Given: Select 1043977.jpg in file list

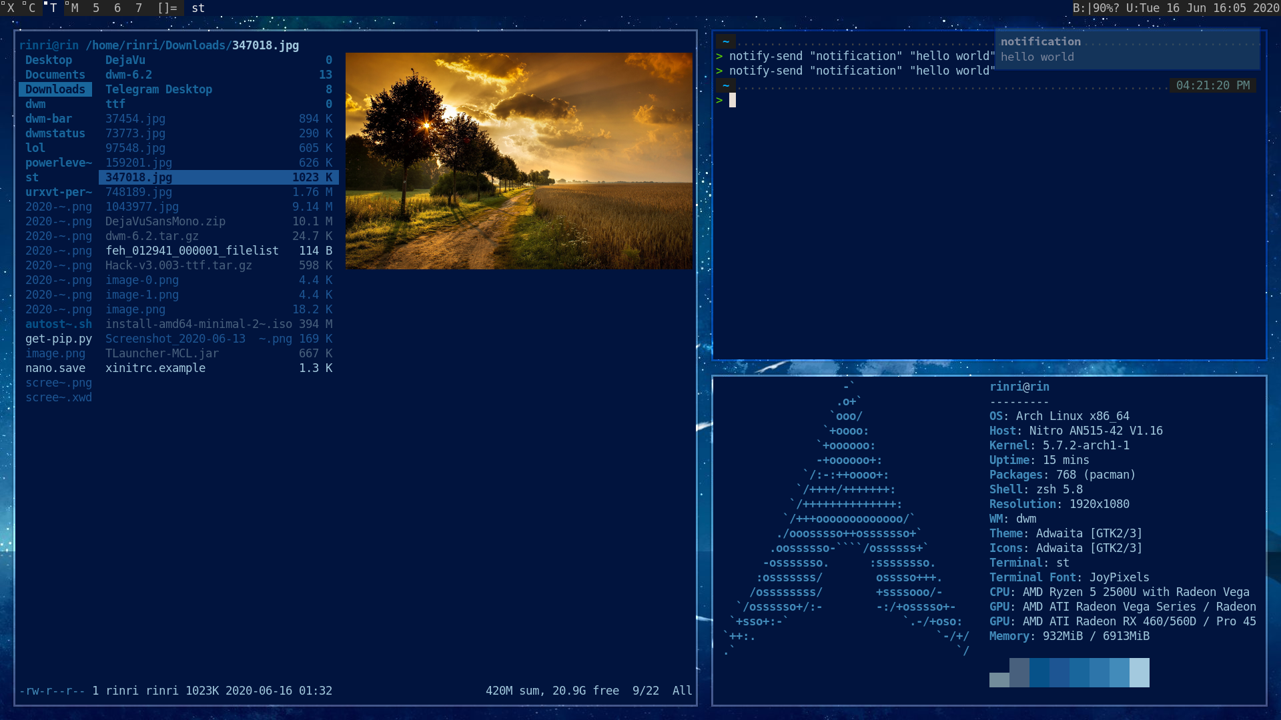Looking at the screenshot, I should [219, 207].
